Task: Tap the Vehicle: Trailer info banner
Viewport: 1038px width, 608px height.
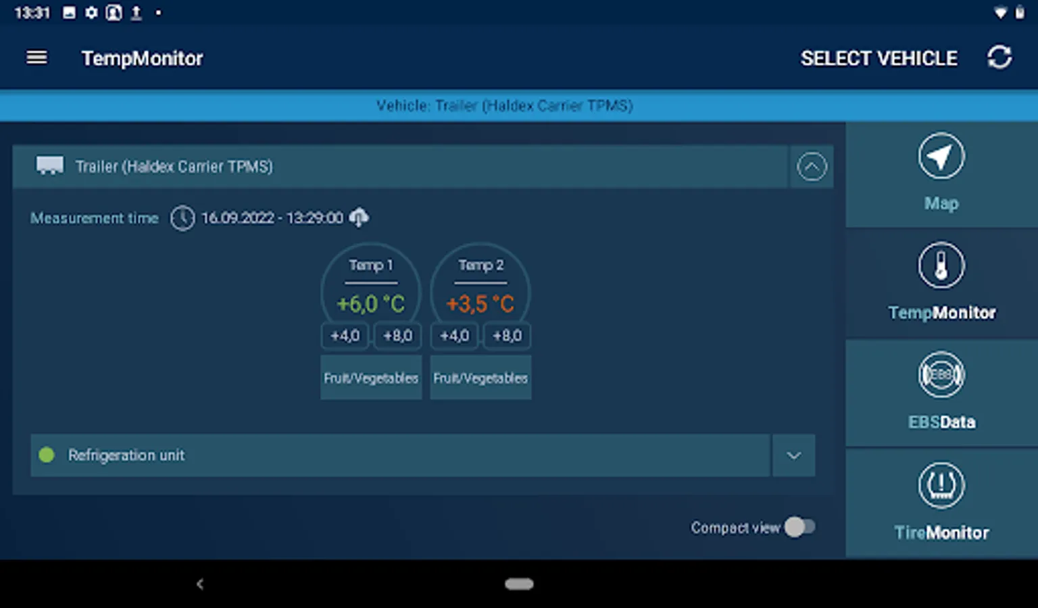Action: coord(519,105)
